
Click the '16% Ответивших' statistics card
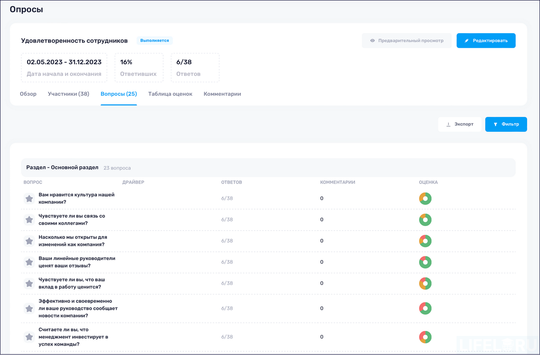139,67
